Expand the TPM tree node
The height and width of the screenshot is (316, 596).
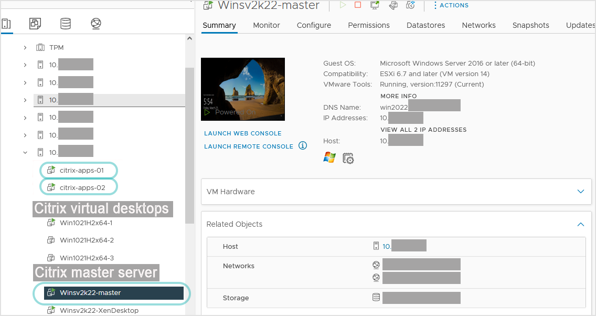(25, 47)
